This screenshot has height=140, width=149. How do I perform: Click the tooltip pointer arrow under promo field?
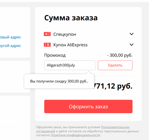89,72
